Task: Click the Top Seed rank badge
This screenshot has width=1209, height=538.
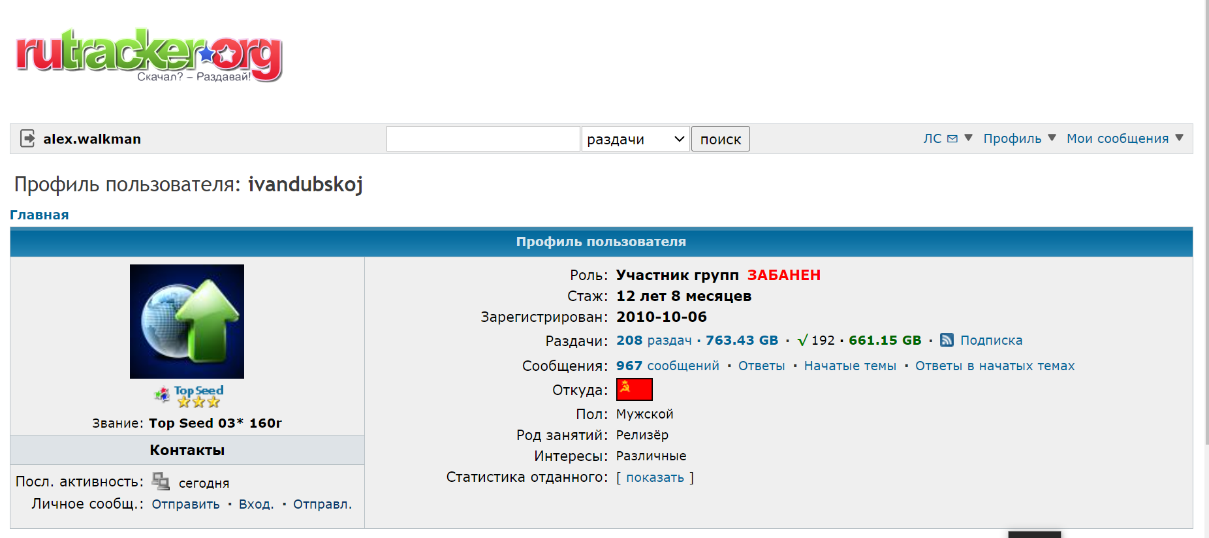Action: [x=189, y=396]
